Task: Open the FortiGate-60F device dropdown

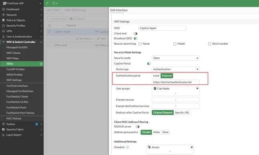Action: tap(40, 3)
